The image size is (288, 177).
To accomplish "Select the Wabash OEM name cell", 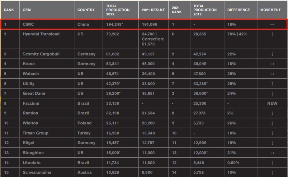I will [30, 74].
